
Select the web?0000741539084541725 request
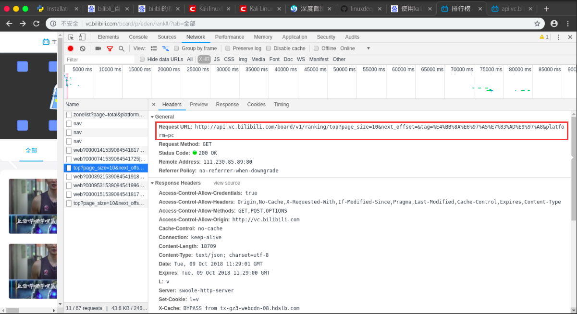pos(106,159)
